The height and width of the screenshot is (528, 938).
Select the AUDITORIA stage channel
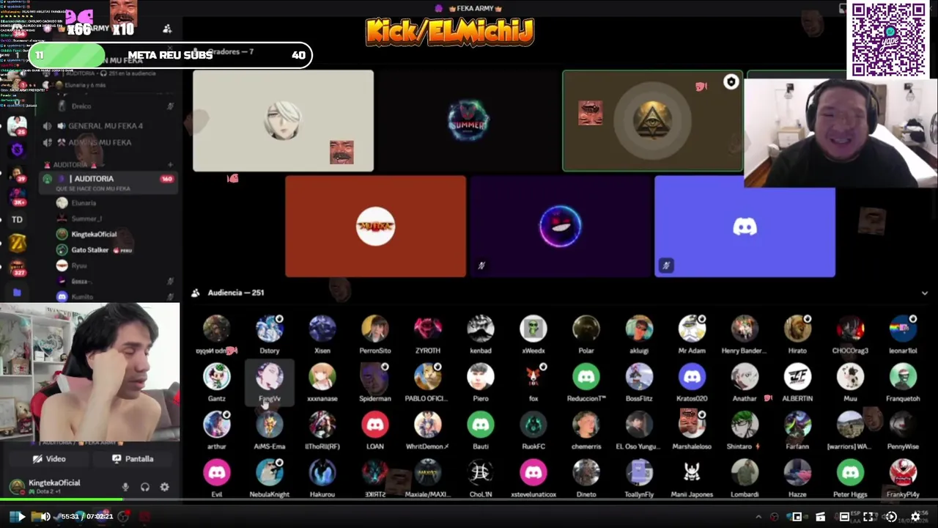(x=108, y=183)
